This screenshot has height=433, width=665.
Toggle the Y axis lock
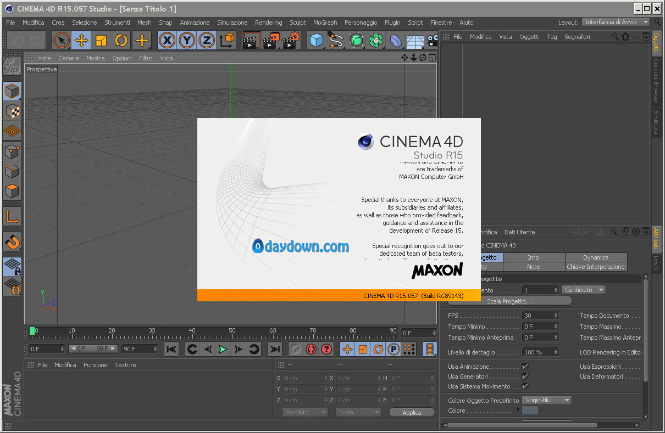[187, 40]
